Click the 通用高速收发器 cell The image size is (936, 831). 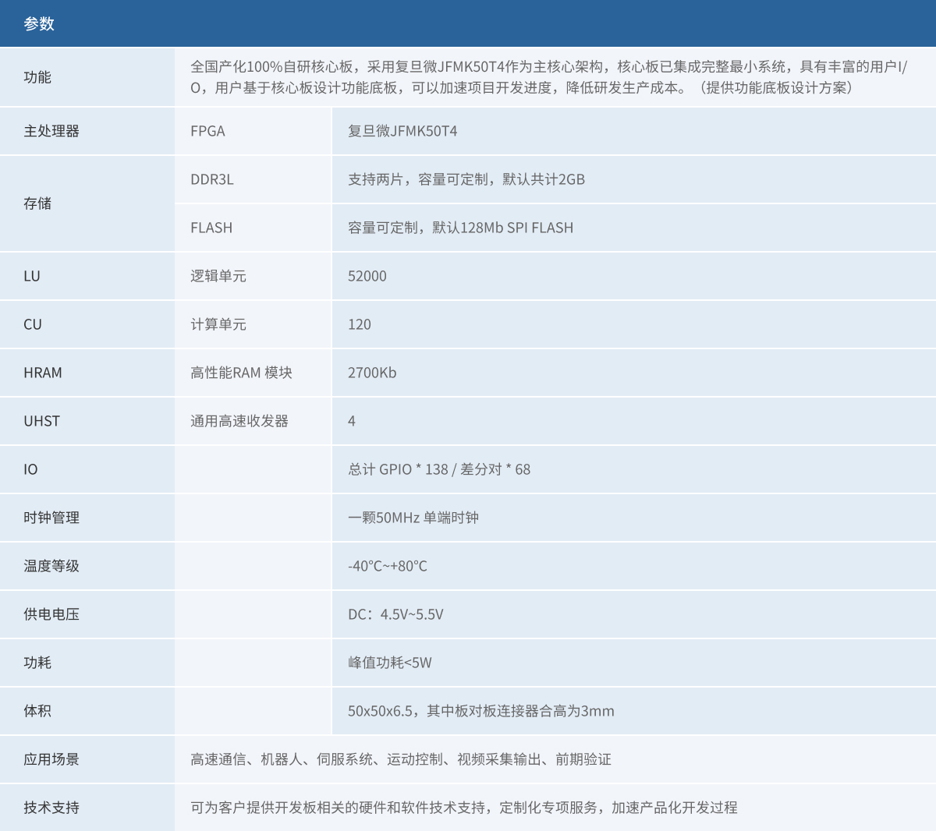pyautogui.click(x=239, y=421)
